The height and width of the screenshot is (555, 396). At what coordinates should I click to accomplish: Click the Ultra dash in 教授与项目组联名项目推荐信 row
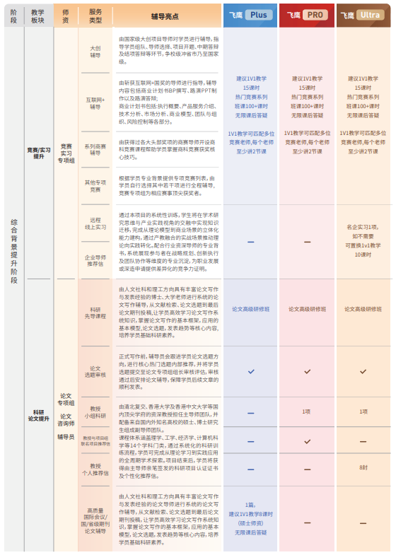(x=363, y=442)
